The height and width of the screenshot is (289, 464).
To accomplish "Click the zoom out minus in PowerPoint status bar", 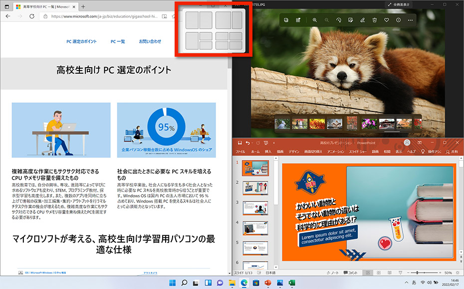I will [408, 273].
